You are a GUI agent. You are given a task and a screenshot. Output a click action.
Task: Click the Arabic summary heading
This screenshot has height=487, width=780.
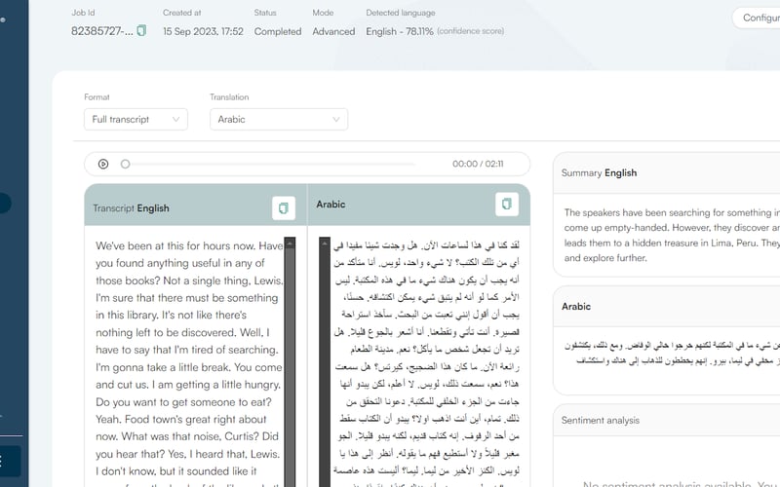click(x=576, y=306)
